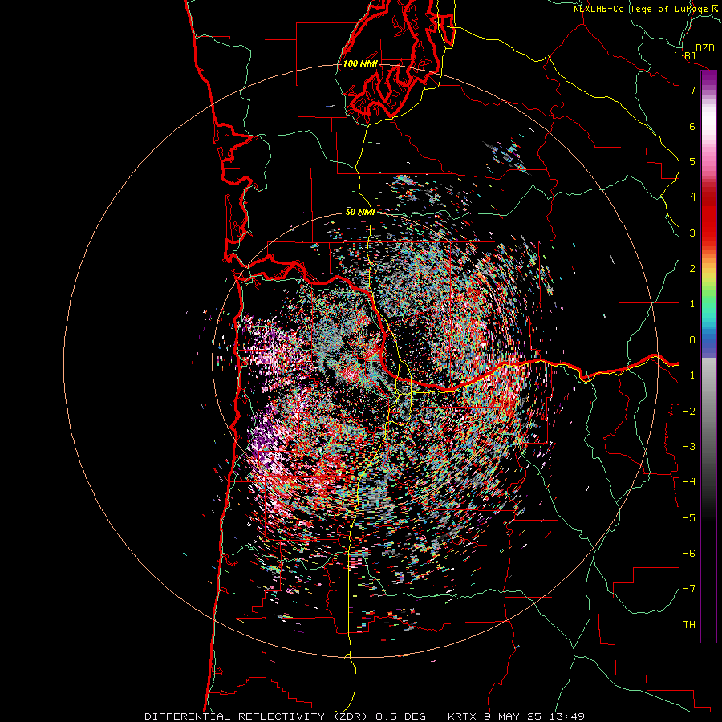
Task: Click the -2 value on the scale
Action: point(689,412)
